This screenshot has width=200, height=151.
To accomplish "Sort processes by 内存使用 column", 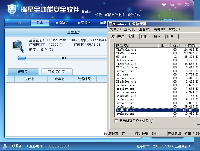I will click(190, 46).
